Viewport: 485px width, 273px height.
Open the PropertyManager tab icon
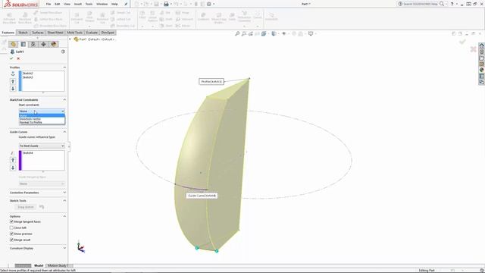(x=23, y=44)
